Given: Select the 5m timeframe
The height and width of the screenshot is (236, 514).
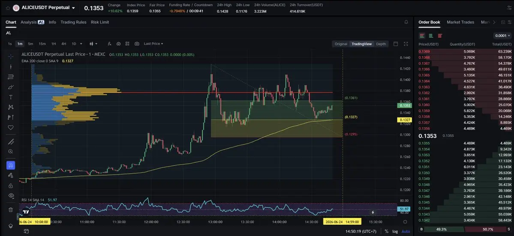Looking at the screenshot, I should 30,44.
